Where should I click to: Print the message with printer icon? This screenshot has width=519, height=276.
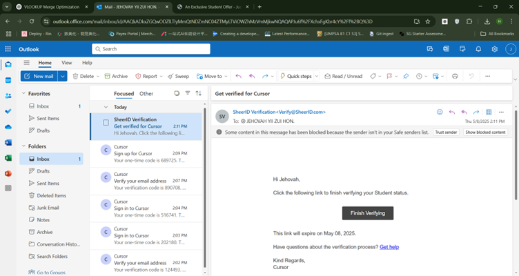click(x=455, y=76)
